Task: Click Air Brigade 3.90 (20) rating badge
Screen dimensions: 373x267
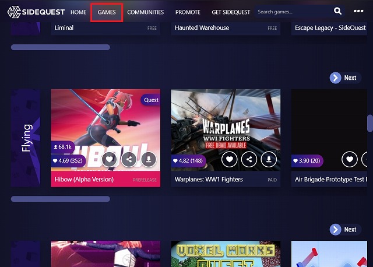Action: [307, 161]
